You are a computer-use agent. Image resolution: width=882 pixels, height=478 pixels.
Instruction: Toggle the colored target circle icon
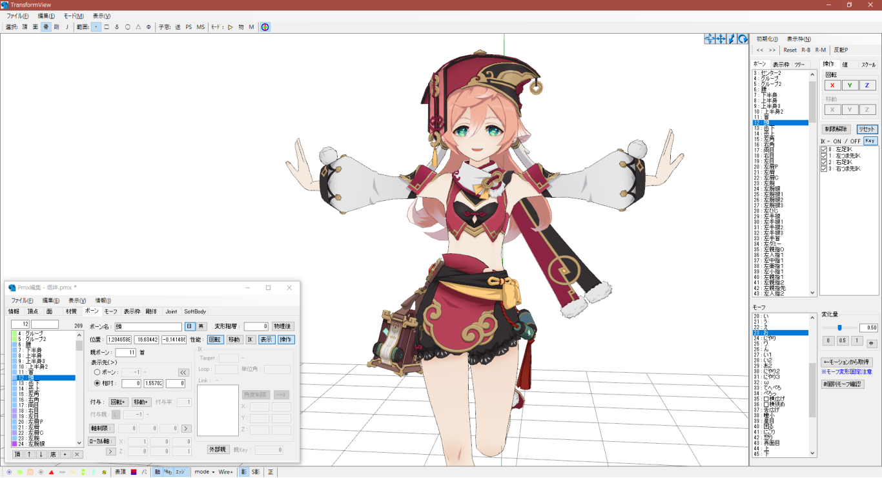coord(265,26)
